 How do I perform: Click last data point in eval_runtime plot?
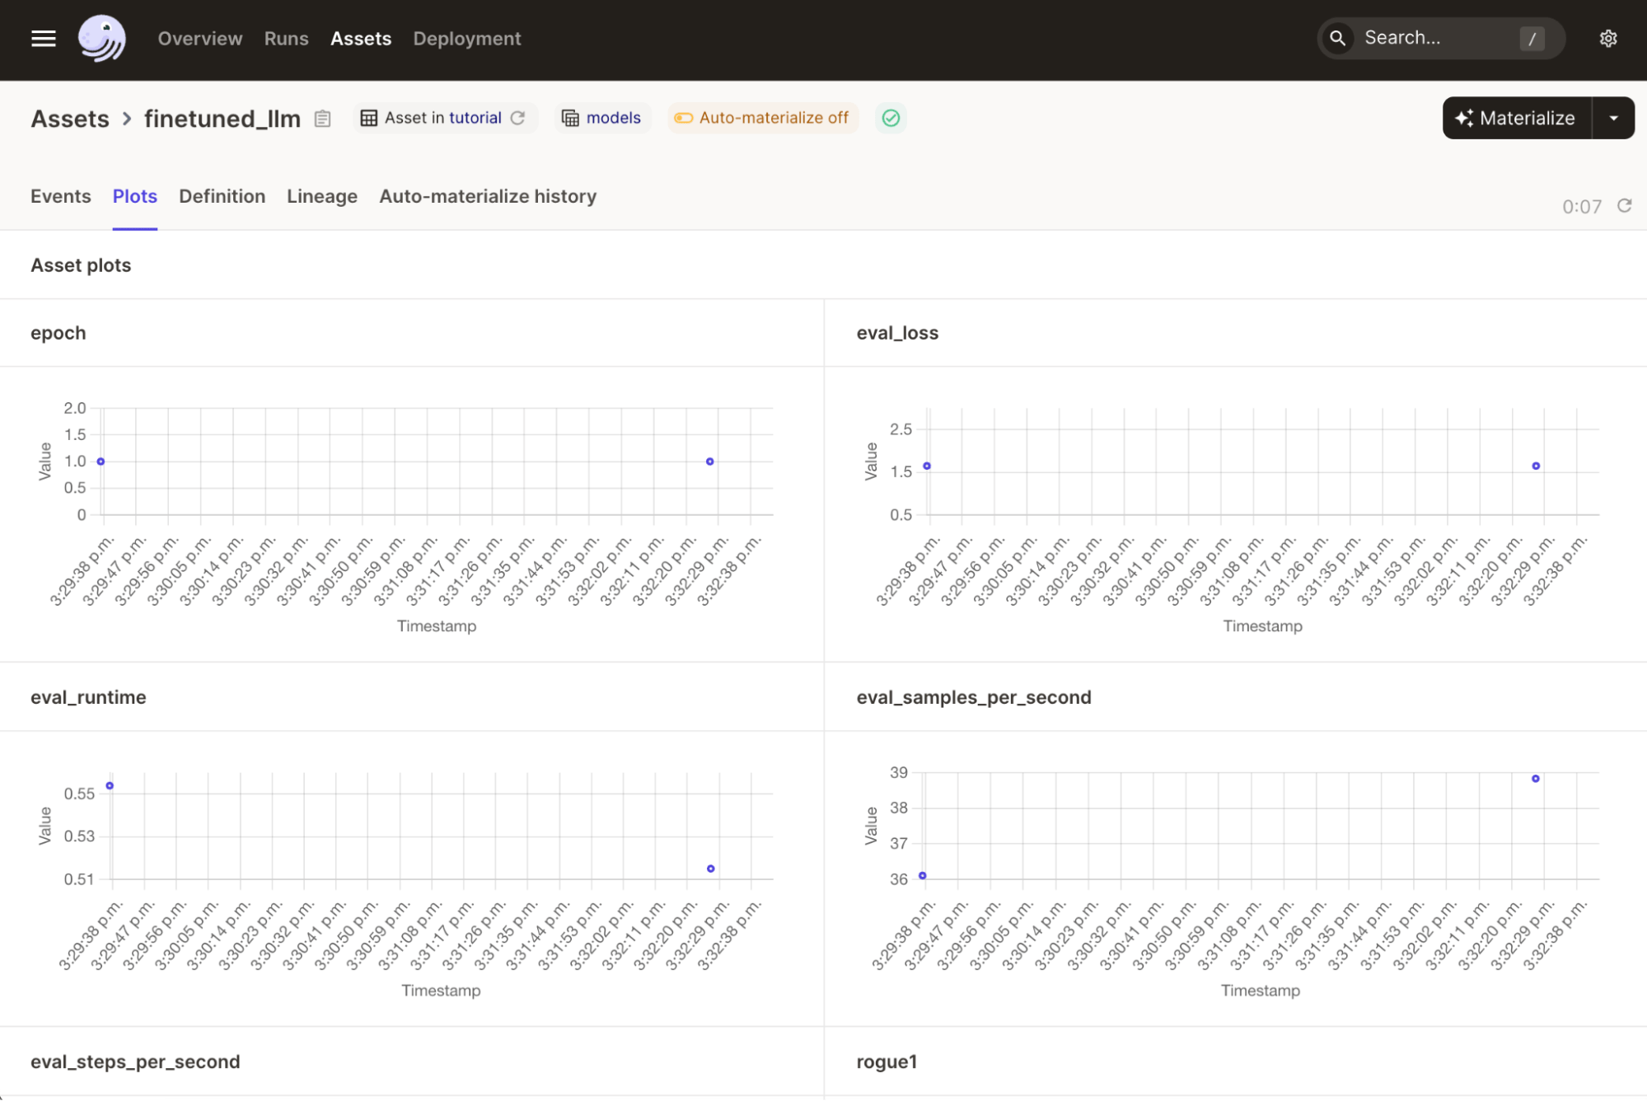pyautogui.click(x=710, y=869)
